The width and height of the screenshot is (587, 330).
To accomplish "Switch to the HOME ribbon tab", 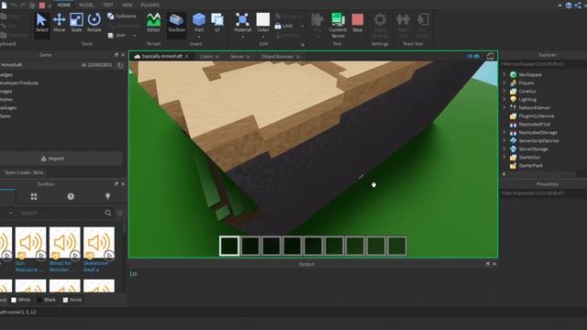I will (64, 5).
